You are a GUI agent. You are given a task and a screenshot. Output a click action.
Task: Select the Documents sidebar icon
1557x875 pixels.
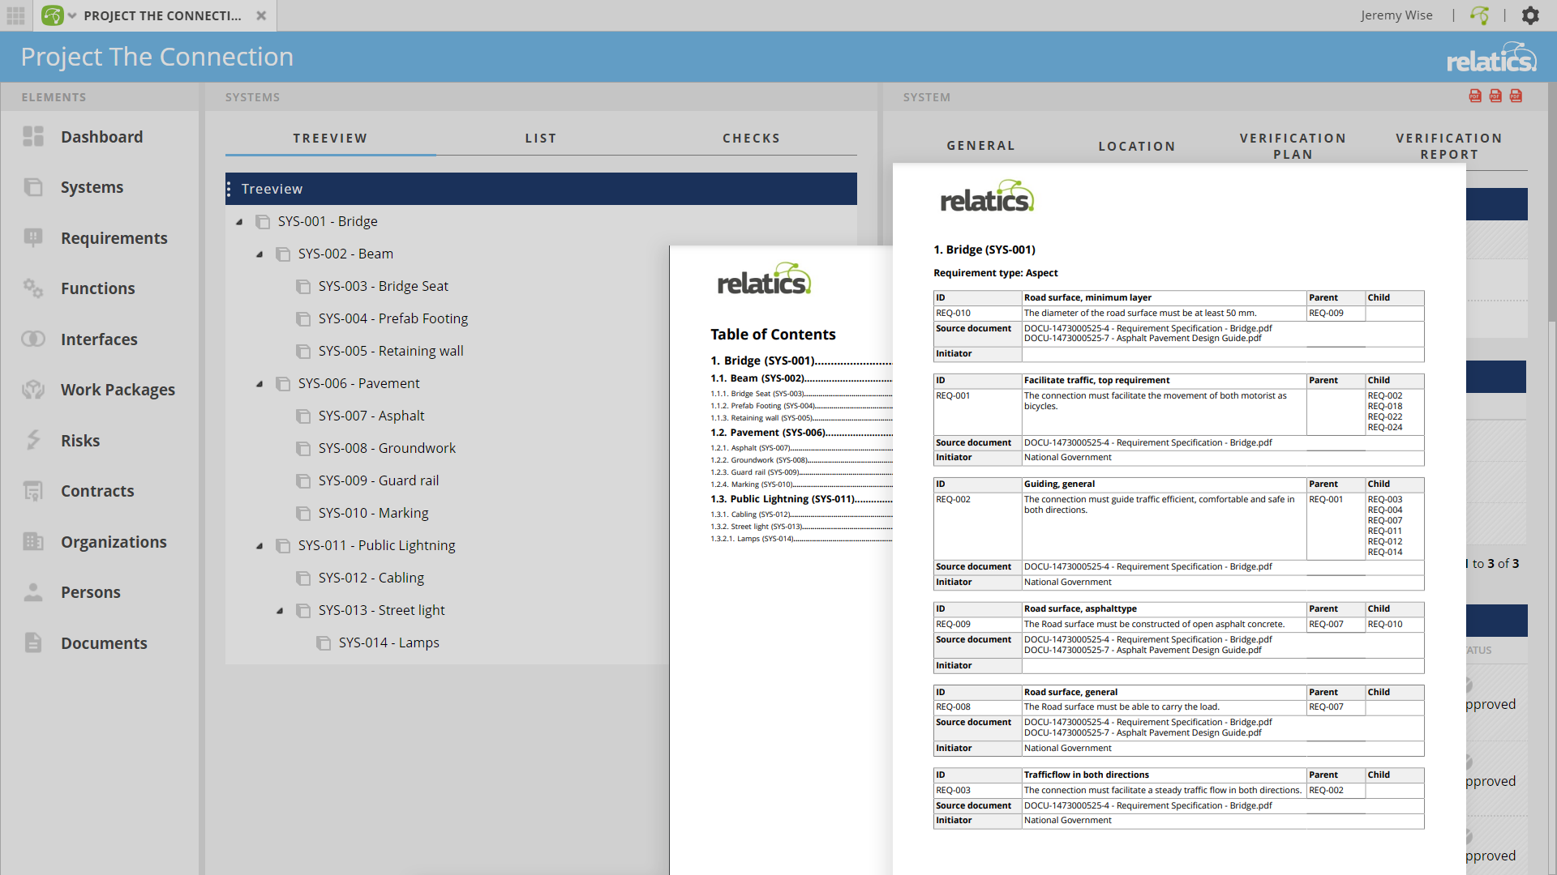point(32,642)
